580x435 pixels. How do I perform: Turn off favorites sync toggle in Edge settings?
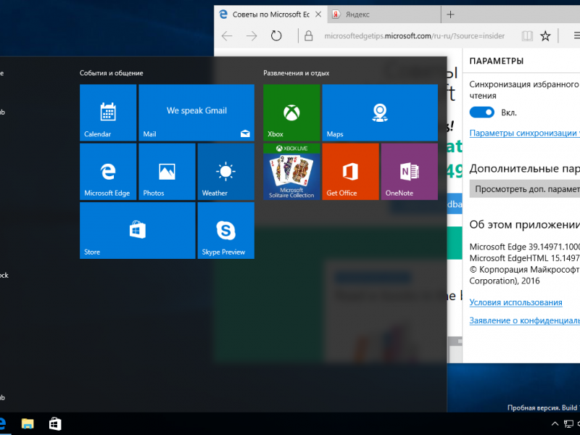[481, 112]
